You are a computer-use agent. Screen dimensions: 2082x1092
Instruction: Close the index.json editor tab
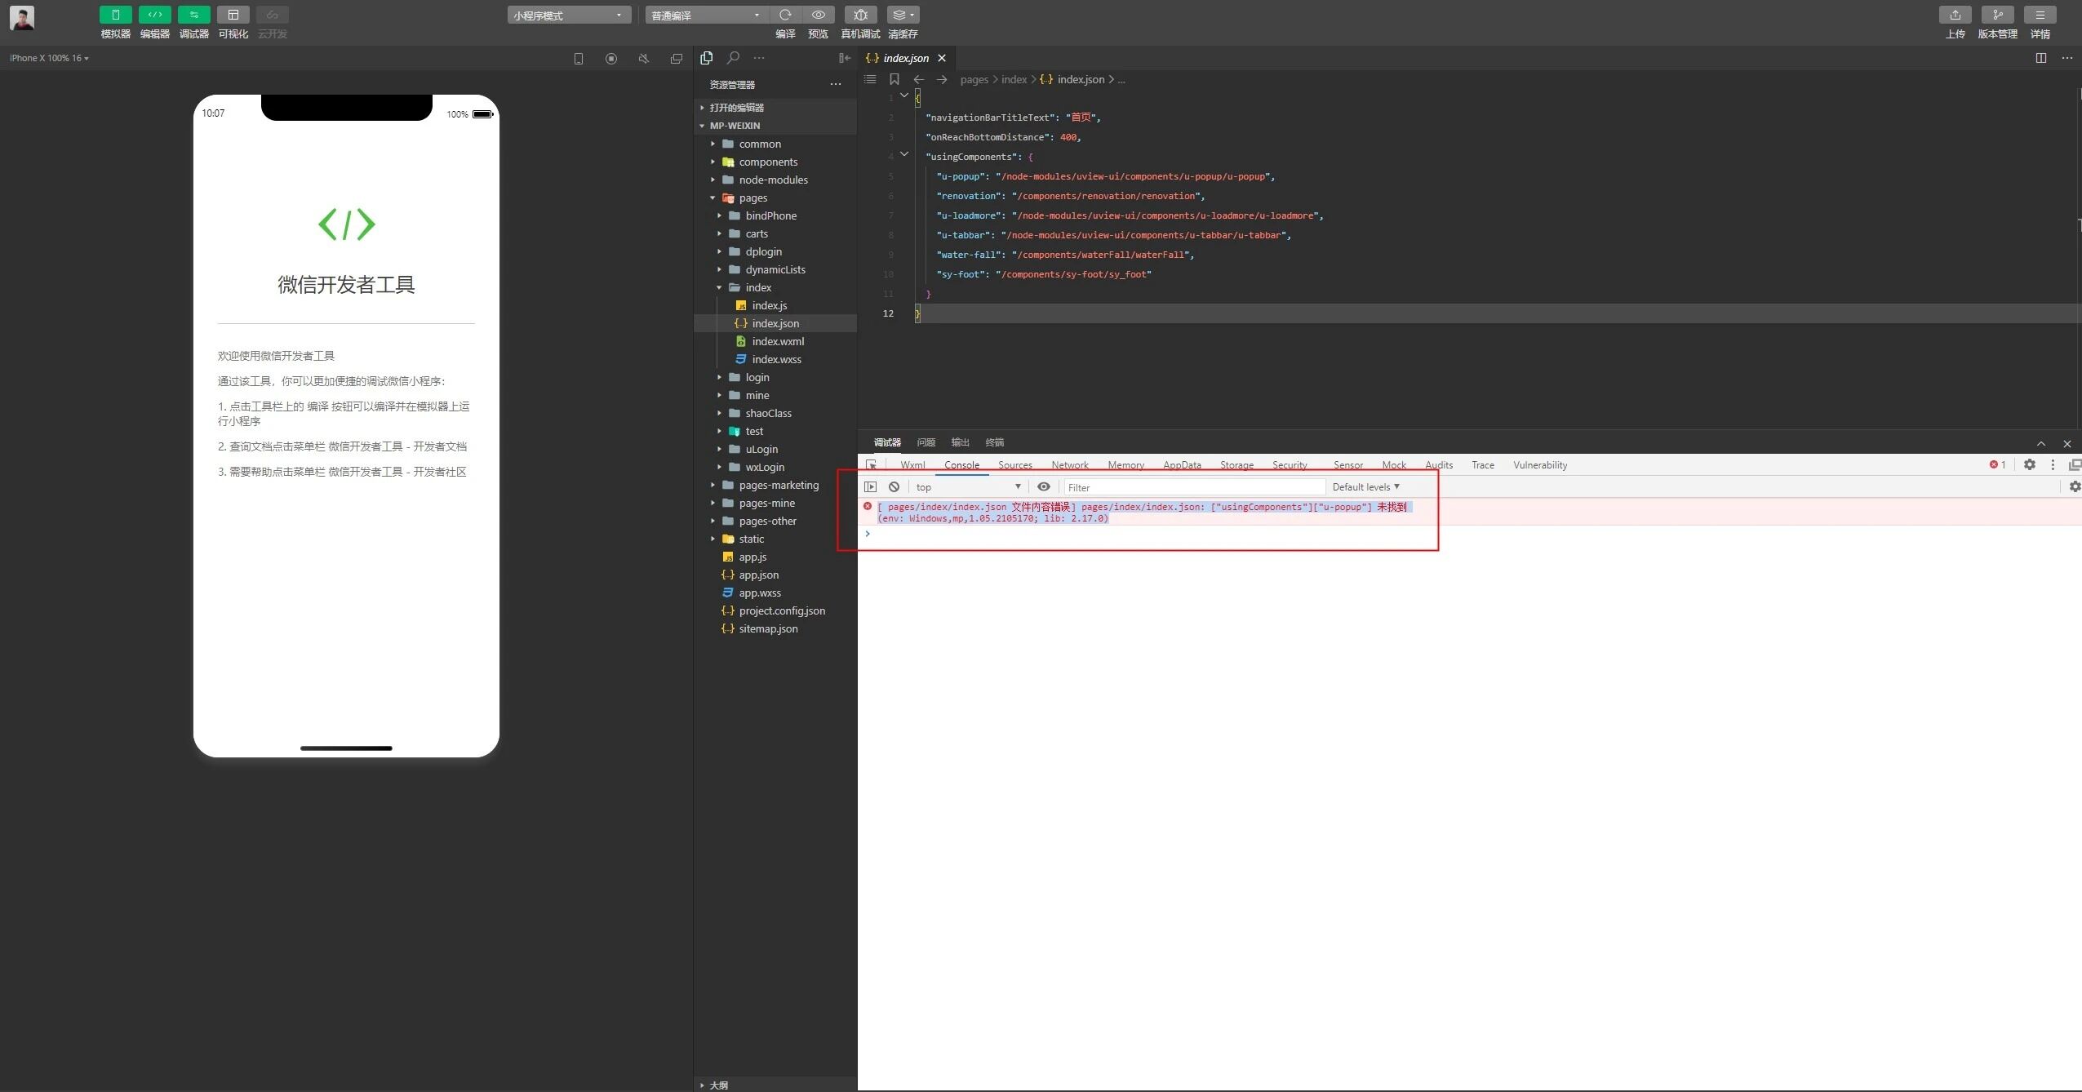tap(942, 58)
